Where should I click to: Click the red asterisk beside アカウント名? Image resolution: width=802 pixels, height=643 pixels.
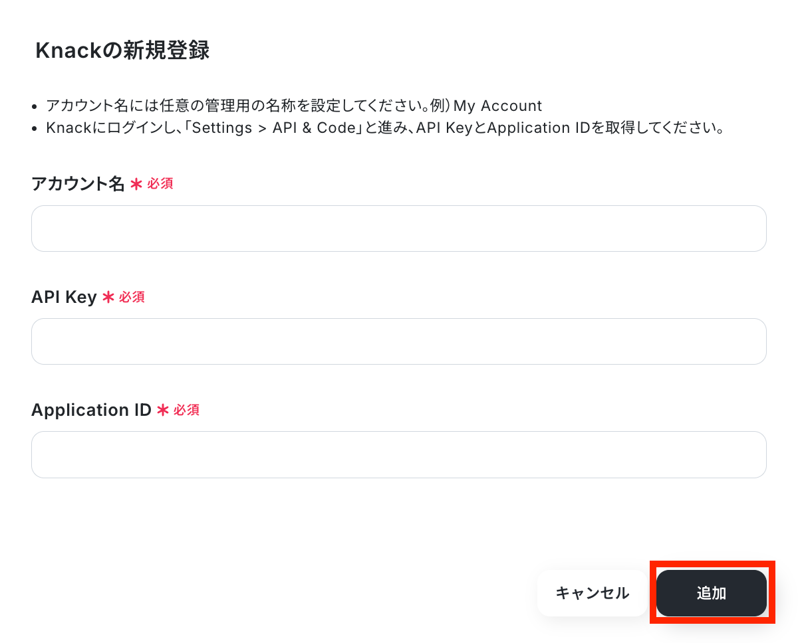click(x=136, y=185)
